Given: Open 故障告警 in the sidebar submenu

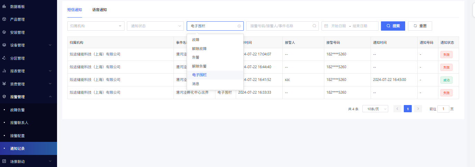Looking at the screenshot, I should point(18,110).
